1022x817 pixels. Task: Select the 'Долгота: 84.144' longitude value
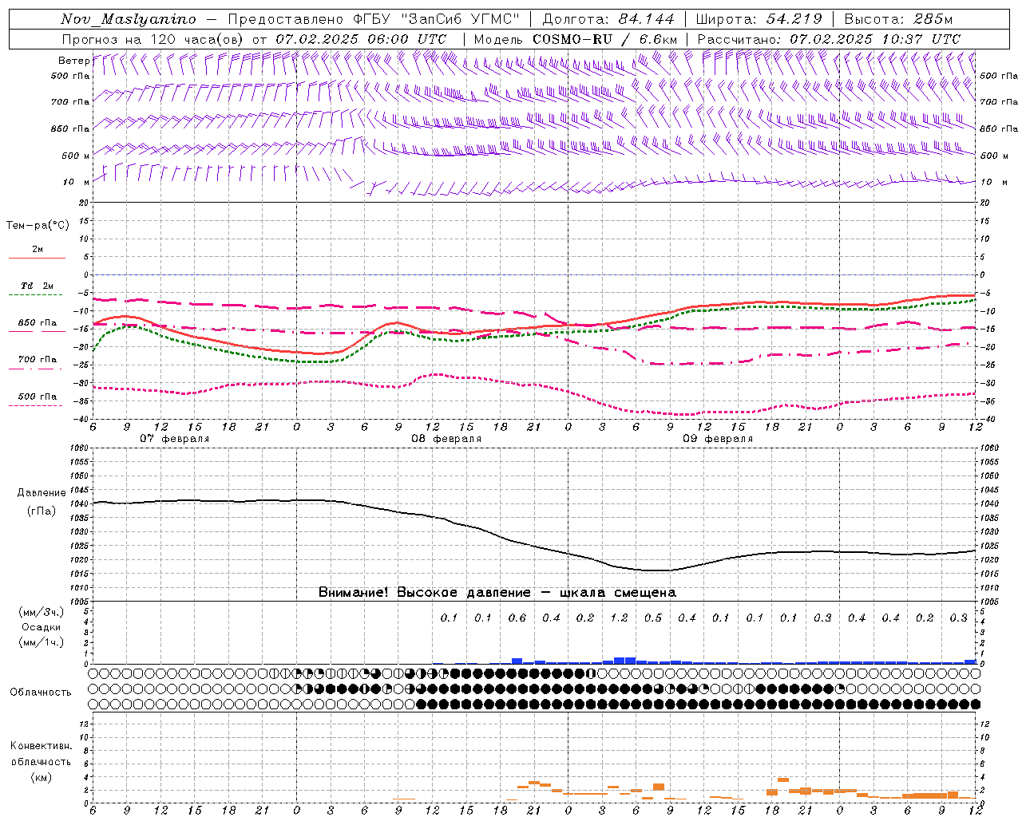pyautogui.click(x=608, y=19)
